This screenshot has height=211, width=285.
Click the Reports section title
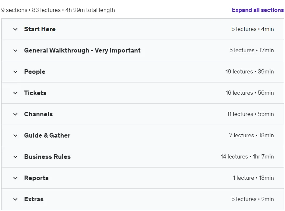click(x=36, y=178)
